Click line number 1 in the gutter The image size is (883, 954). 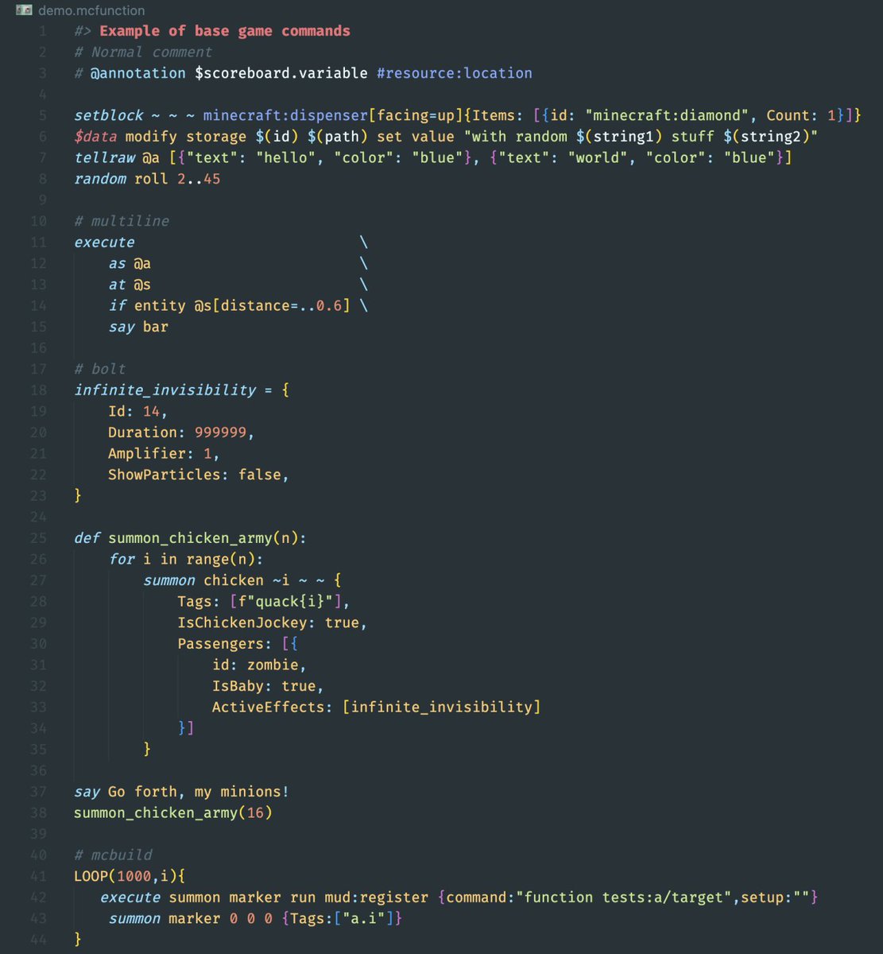pyautogui.click(x=41, y=30)
